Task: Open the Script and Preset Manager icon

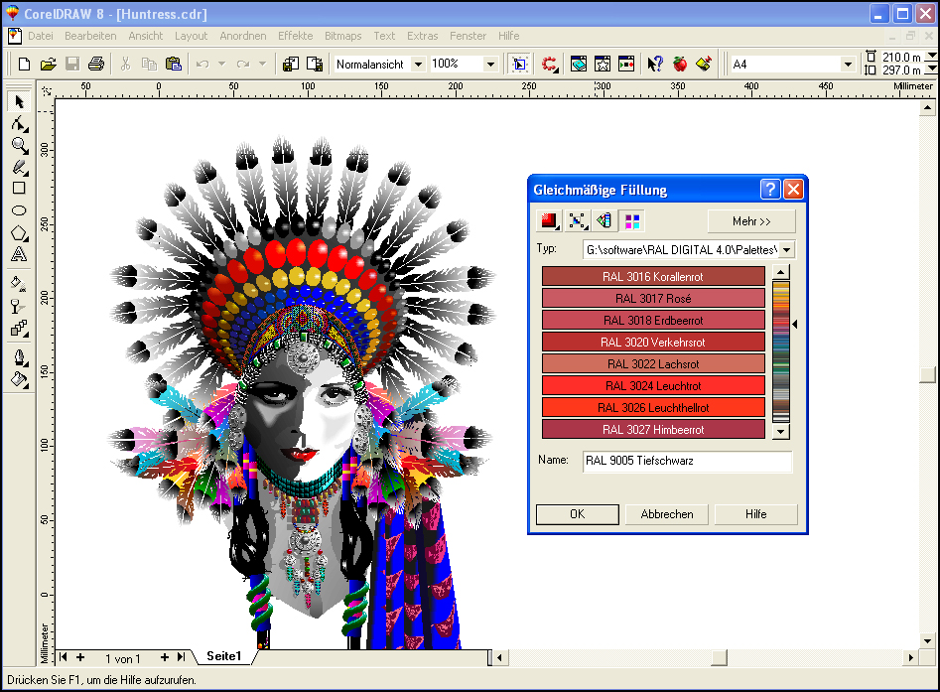Action: pos(626,64)
